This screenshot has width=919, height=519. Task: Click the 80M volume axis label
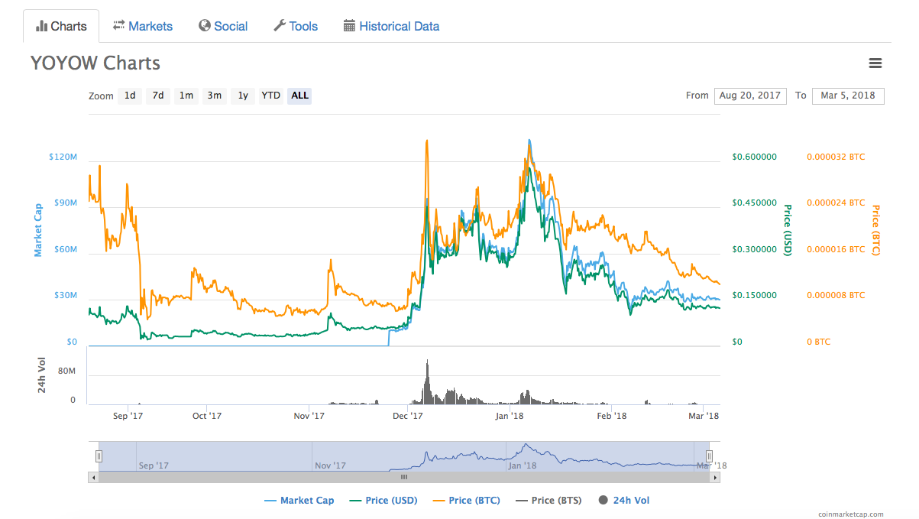tap(67, 371)
